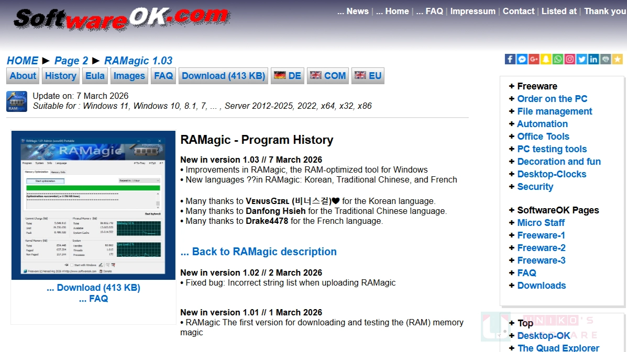Open the Micro Staff page
The height and width of the screenshot is (352, 627).
pos(541,223)
